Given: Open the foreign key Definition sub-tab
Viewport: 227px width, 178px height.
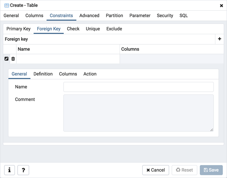Looking at the screenshot, I should coord(43,74).
